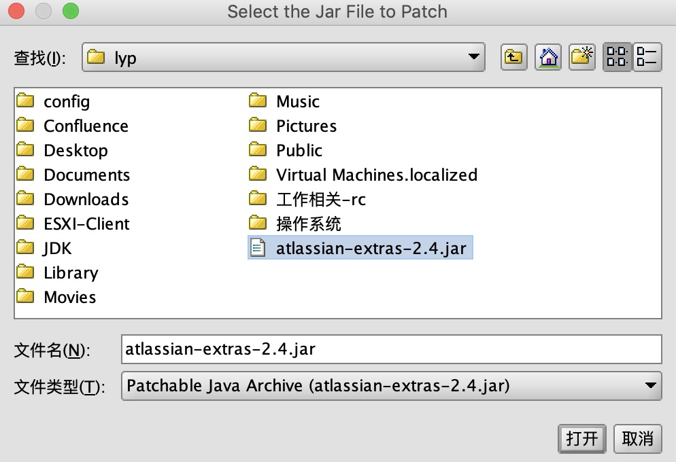
Task: Click the Documents folder icon
Action: tap(25, 174)
